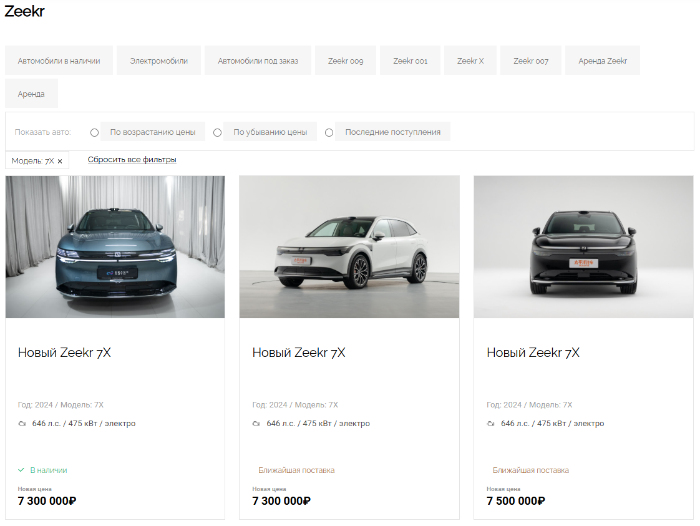Click the engine icon on second car card
The width and height of the screenshot is (700, 526).
[x=256, y=424]
